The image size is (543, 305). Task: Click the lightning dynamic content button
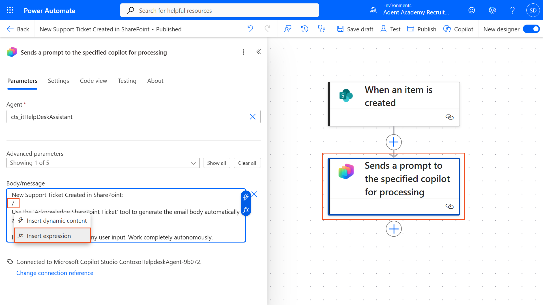tap(246, 197)
